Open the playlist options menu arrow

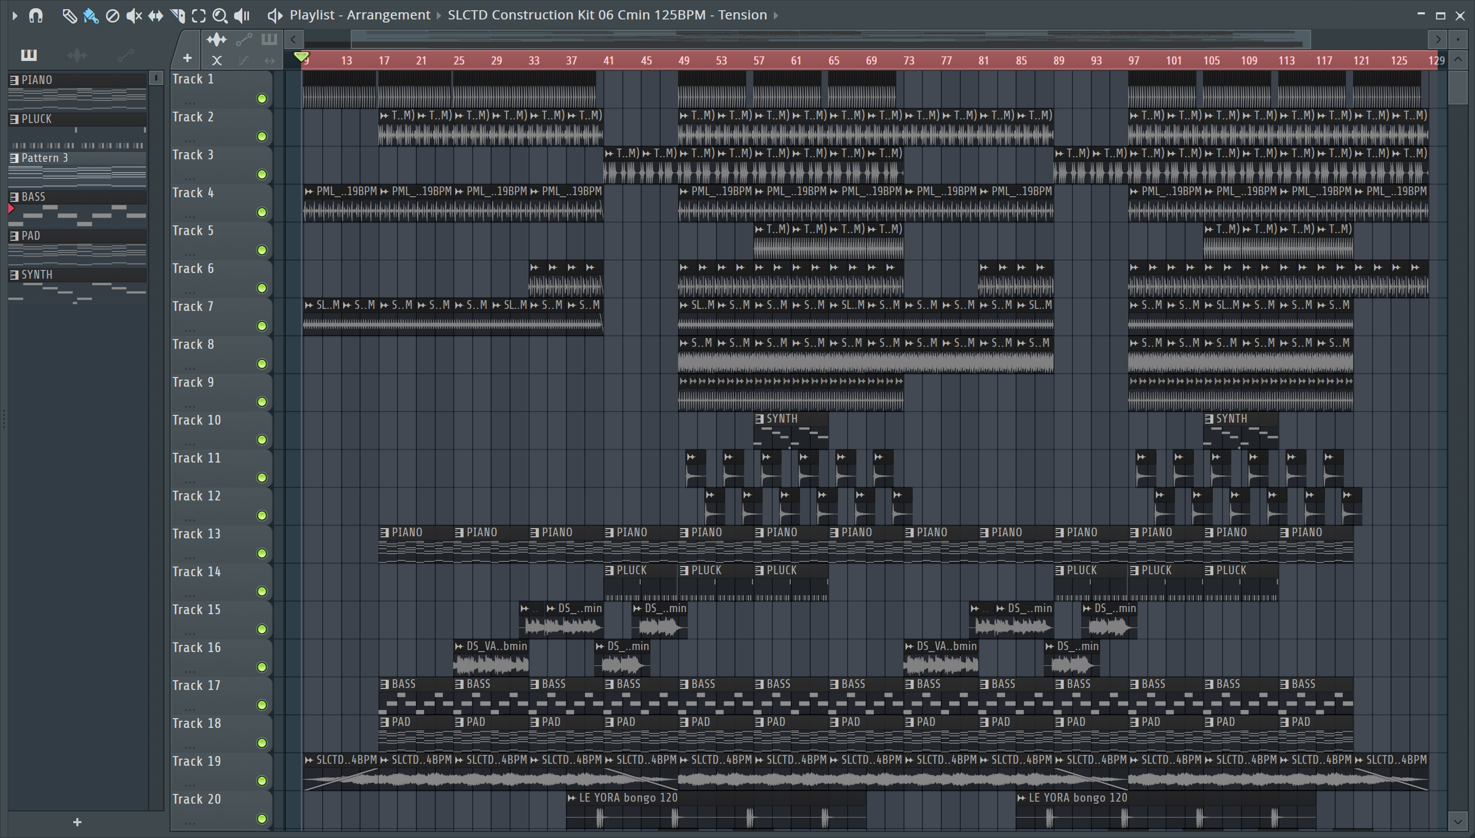click(x=15, y=15)
